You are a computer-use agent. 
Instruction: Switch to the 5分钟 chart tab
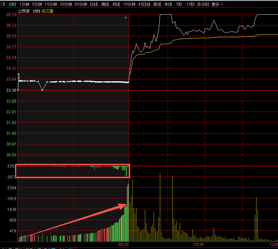click(37, 4)
